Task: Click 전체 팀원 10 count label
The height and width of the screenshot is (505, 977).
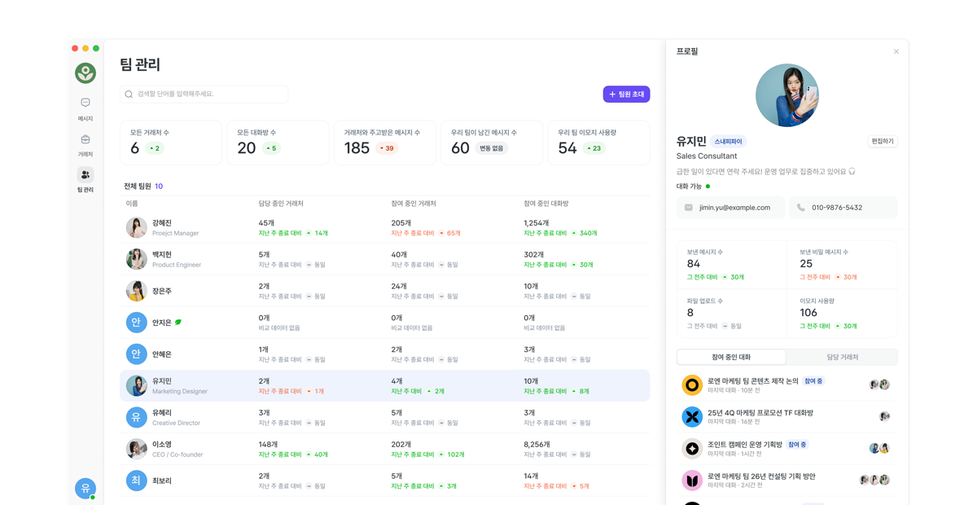Action: (x=143, y=187)
